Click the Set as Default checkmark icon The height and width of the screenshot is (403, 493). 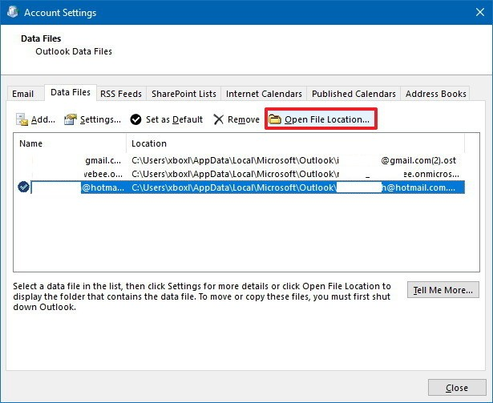tap(135, 119)
